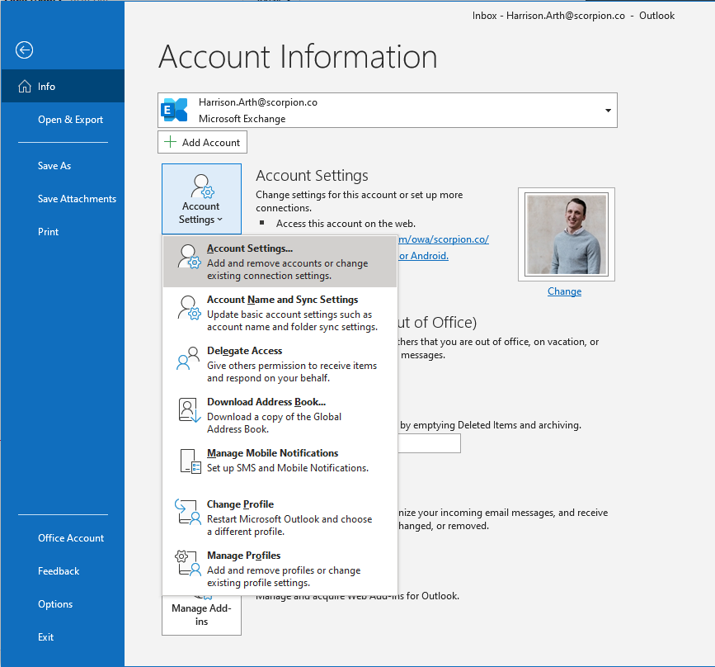Collapse the Account Settings dropdown button
Screen dimensions: 715x667
(x=201, y=199)
